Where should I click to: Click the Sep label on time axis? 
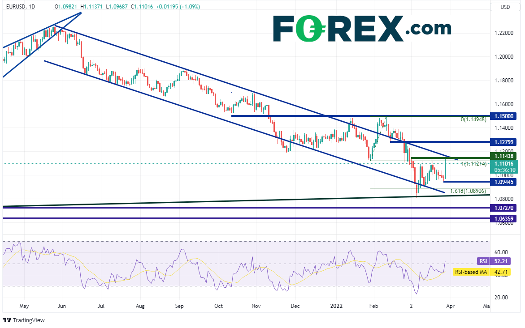click(180, 307)
